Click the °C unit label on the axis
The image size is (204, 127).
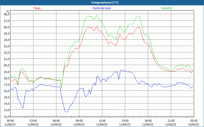pyautogui.click(x=8, y=12)
